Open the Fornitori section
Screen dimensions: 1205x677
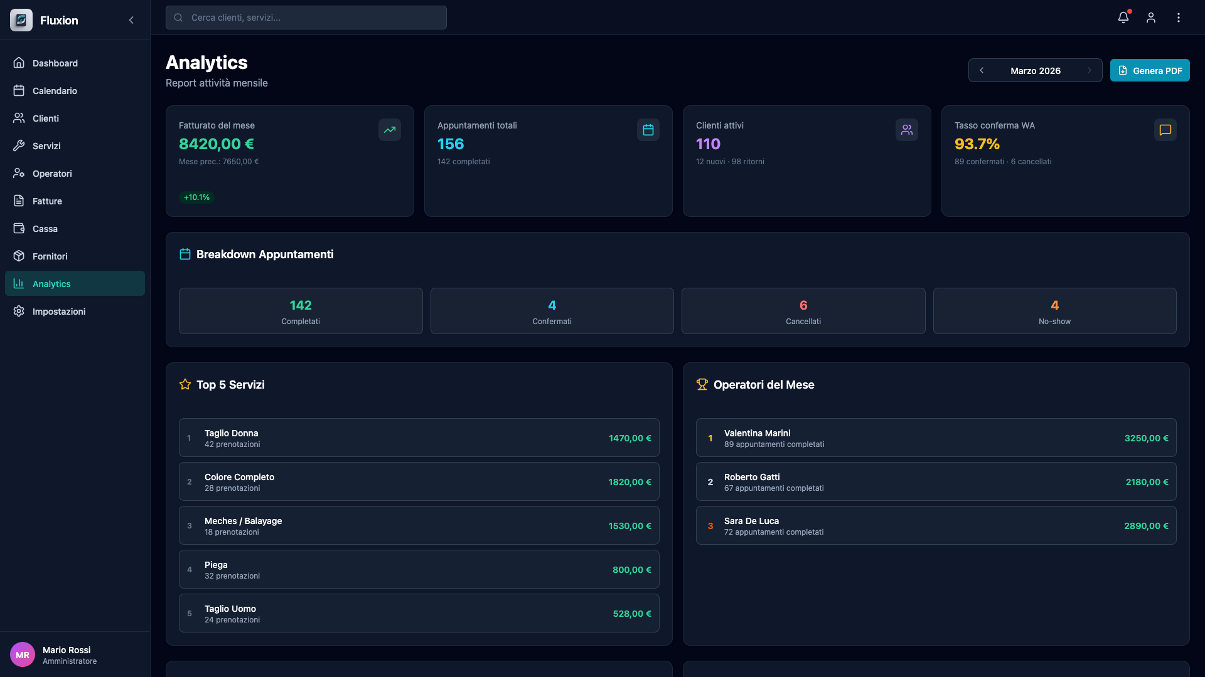(50, 256)
